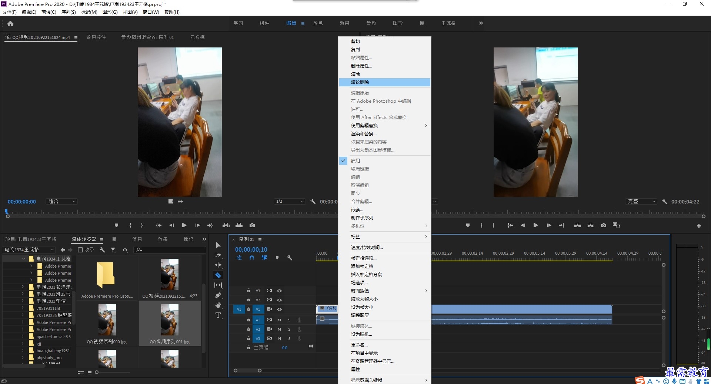Choose 重命名 in context menu
Image resolution: width=711 pixels, height=384 pixels.
coord(385,345)
